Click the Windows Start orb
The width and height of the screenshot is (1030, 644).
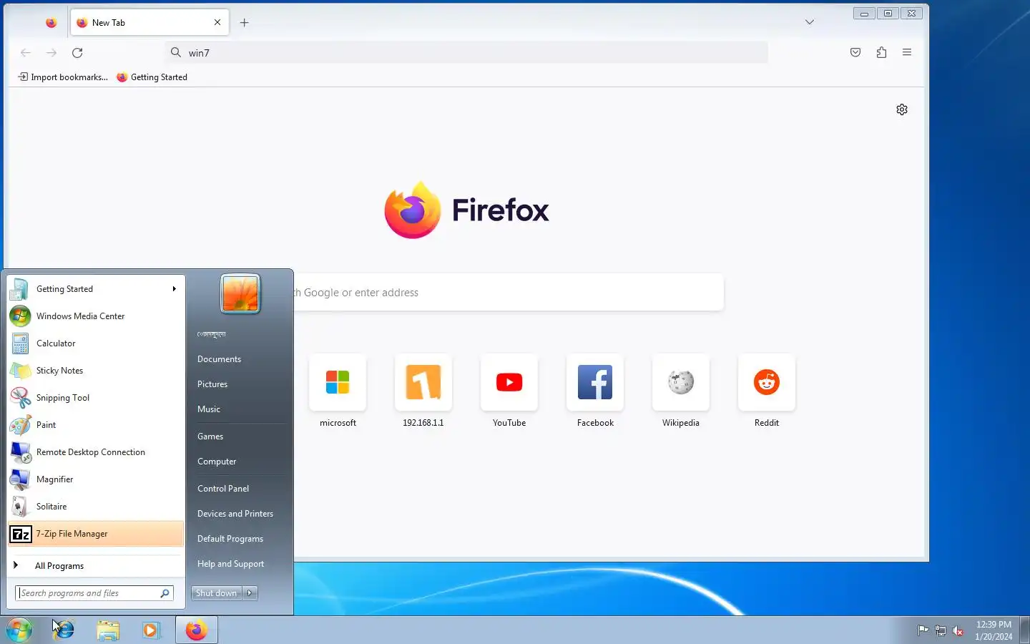[x=19, y=630]
